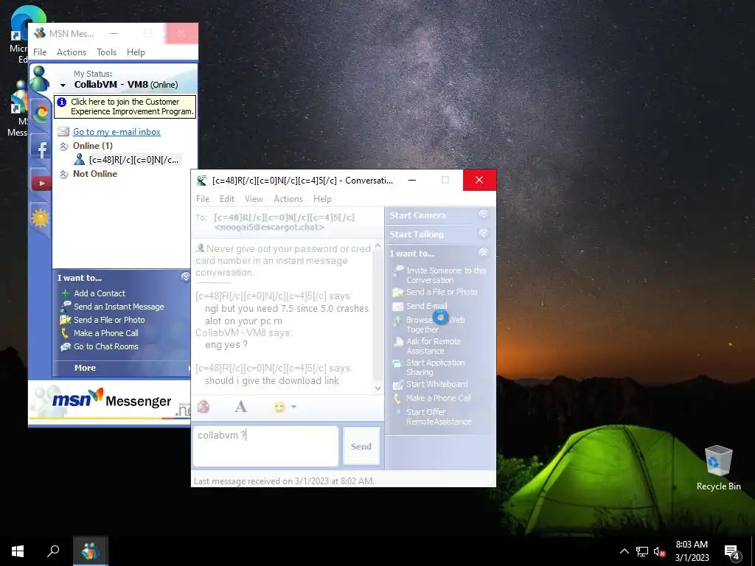Toggle the Not Online contact group

tap(63, 174)
